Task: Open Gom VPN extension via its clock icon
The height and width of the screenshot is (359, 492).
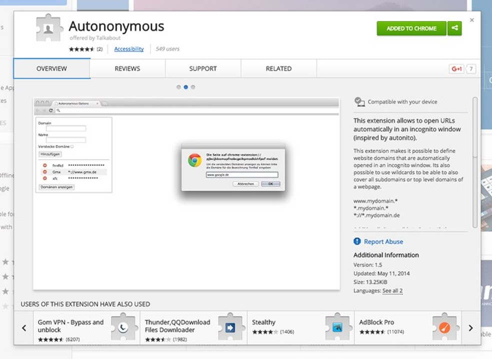Action: click(x=123, y=328)
